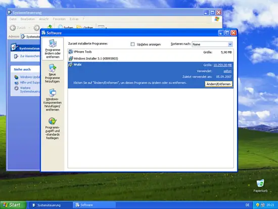Open the Datei menu
The image size is (278, 209).
pyautogui.click(x=13, y=19)
